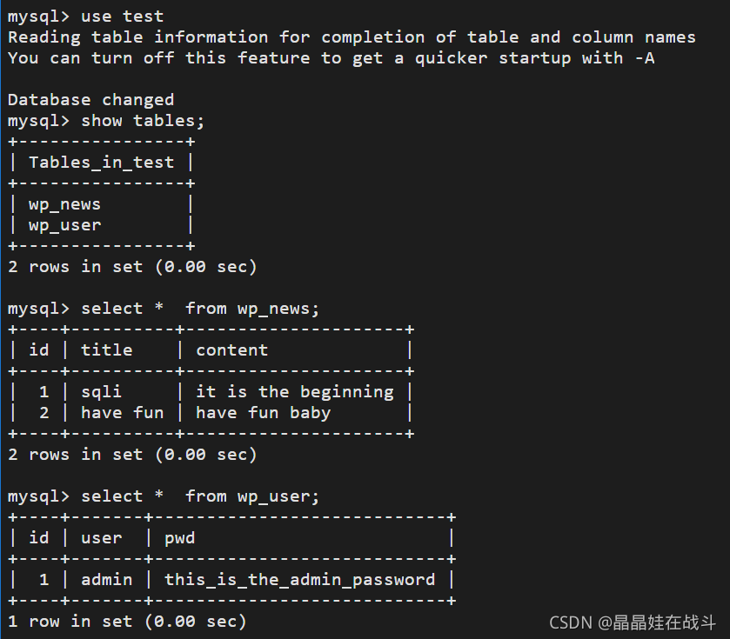Click the sqli title cell

(101, 392)
